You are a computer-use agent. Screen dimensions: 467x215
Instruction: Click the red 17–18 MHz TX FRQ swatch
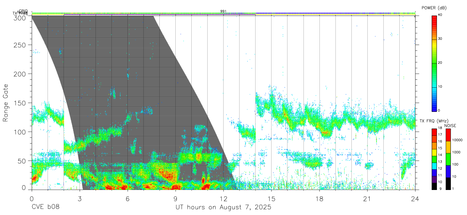[x=434, y=132]
